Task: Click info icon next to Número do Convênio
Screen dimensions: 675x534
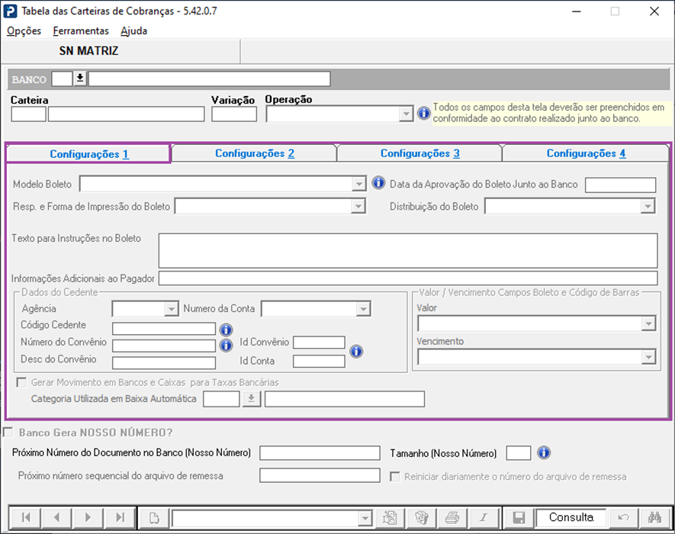Action: [x=226, y=346]
